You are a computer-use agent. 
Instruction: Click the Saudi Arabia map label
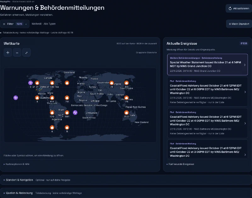click(97, 94)
